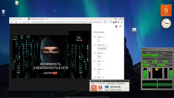Click the chat message 'нет'
The image size is (174, 98).
tap(99, 57)
